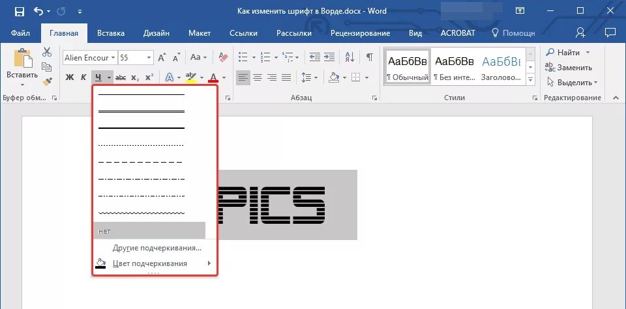Sort text with the А-Я sort icon
The width and height of the screenshot is (626, 309).
(x=350, y=58)
